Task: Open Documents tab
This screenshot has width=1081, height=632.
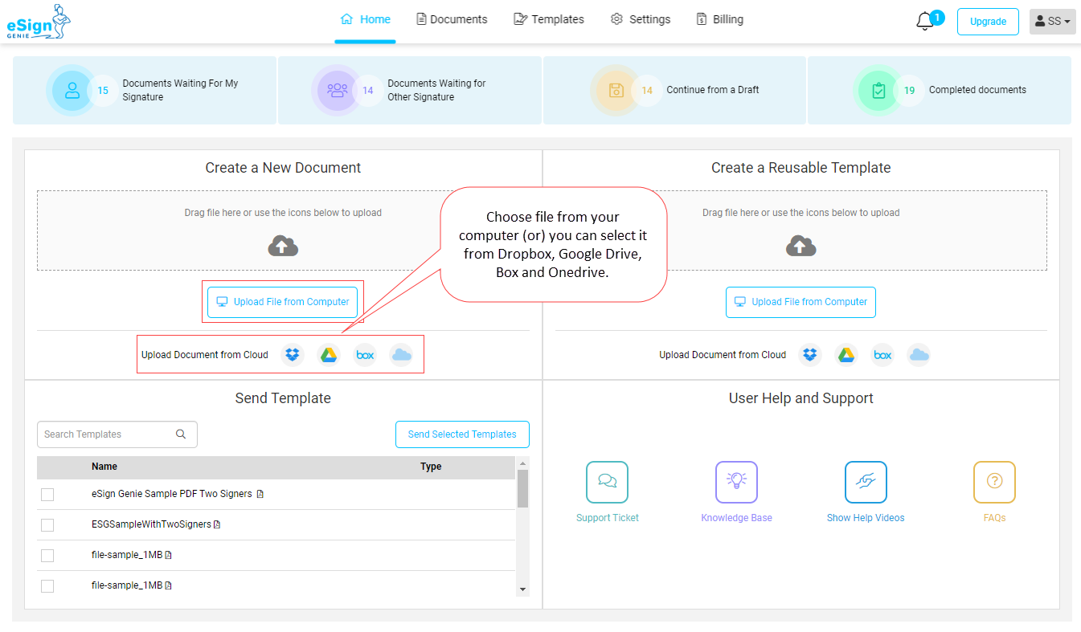Action: [x=452, y=19]
